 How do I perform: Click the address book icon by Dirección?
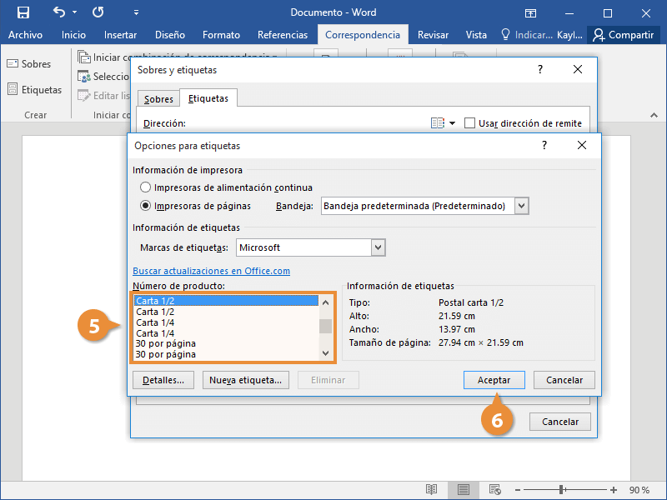(438, 123)
